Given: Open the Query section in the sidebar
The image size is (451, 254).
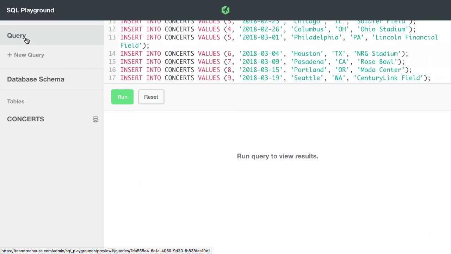Looking at the screenshot, I should 17,35.
